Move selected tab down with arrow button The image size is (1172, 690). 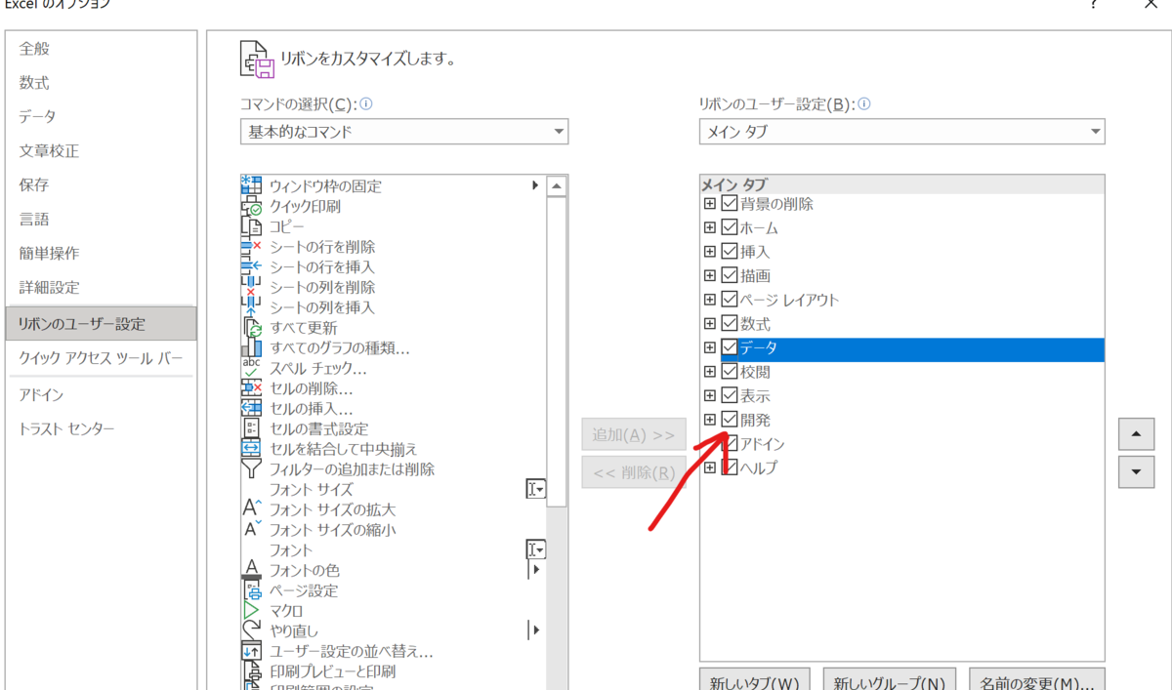[1136, 471]
